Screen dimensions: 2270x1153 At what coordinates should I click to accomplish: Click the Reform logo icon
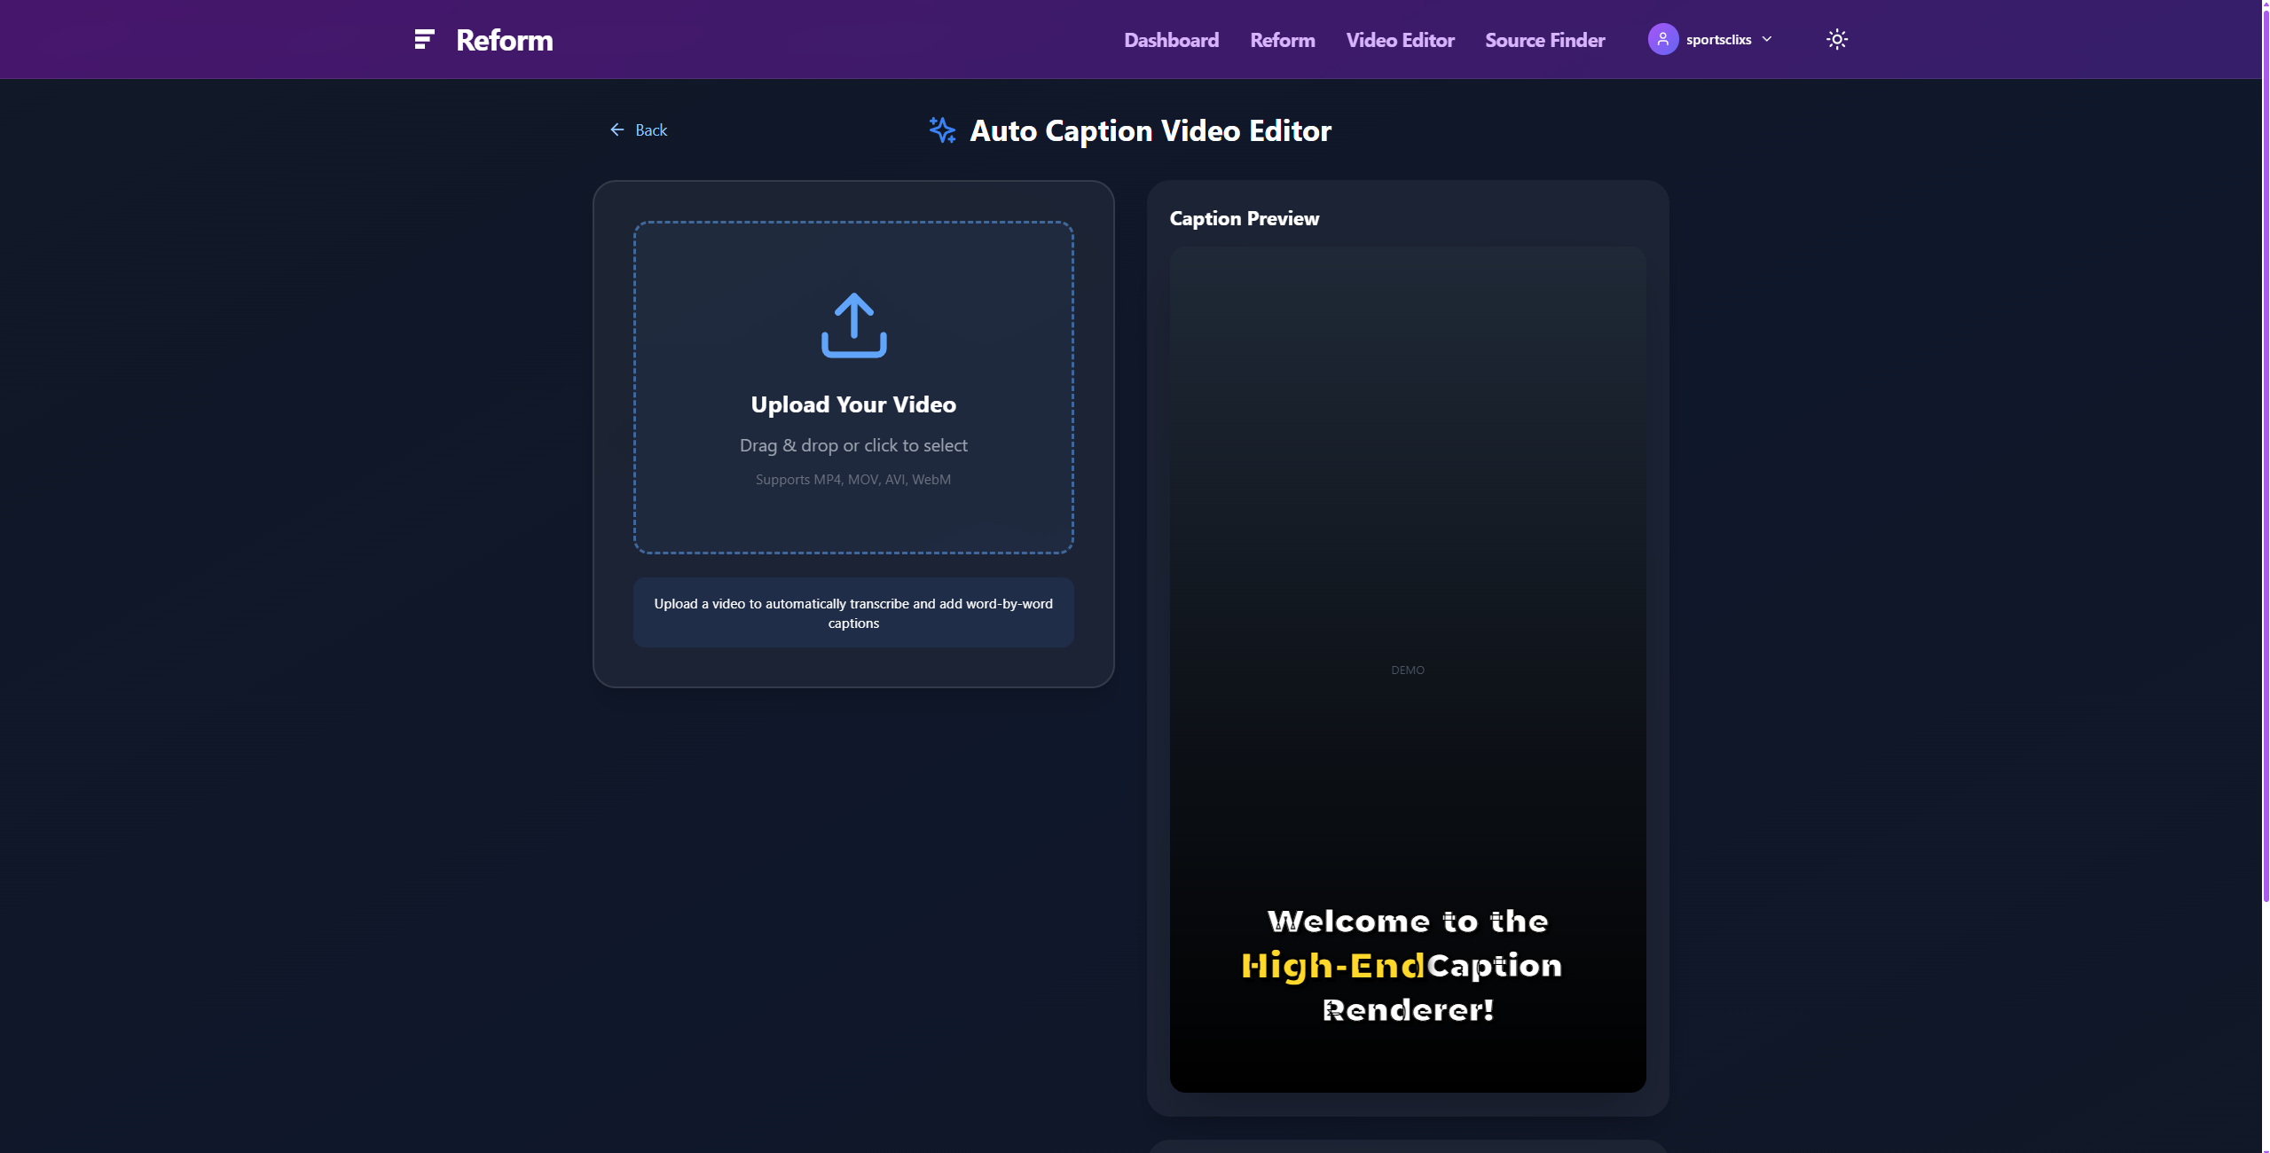tap(424, 40)
